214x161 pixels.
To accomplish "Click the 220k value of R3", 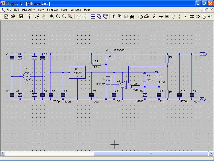I will [150, 80].
